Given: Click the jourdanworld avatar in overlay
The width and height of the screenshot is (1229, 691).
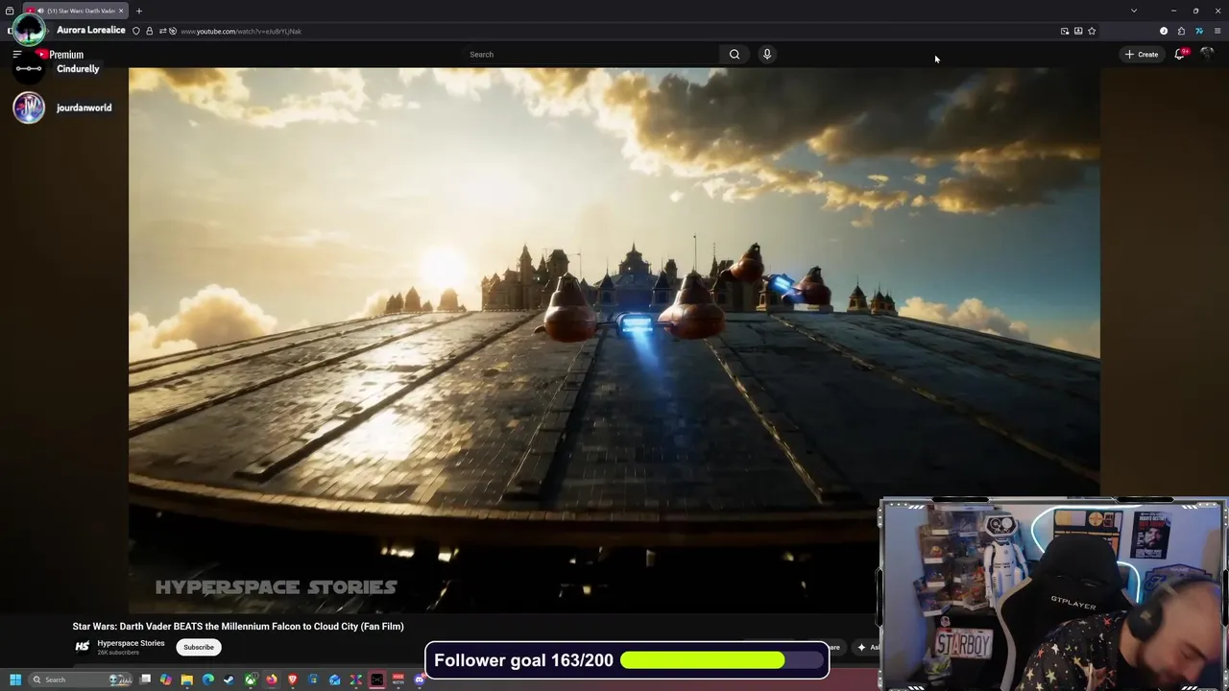Looking at the screenshot, I should coord(29,107).
